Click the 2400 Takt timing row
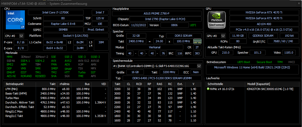 157,112
